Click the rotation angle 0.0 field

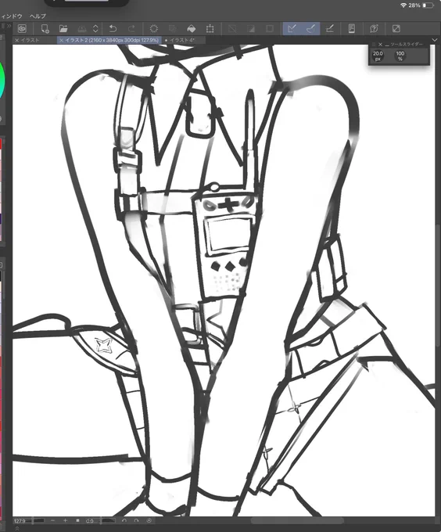click(90, 521)
